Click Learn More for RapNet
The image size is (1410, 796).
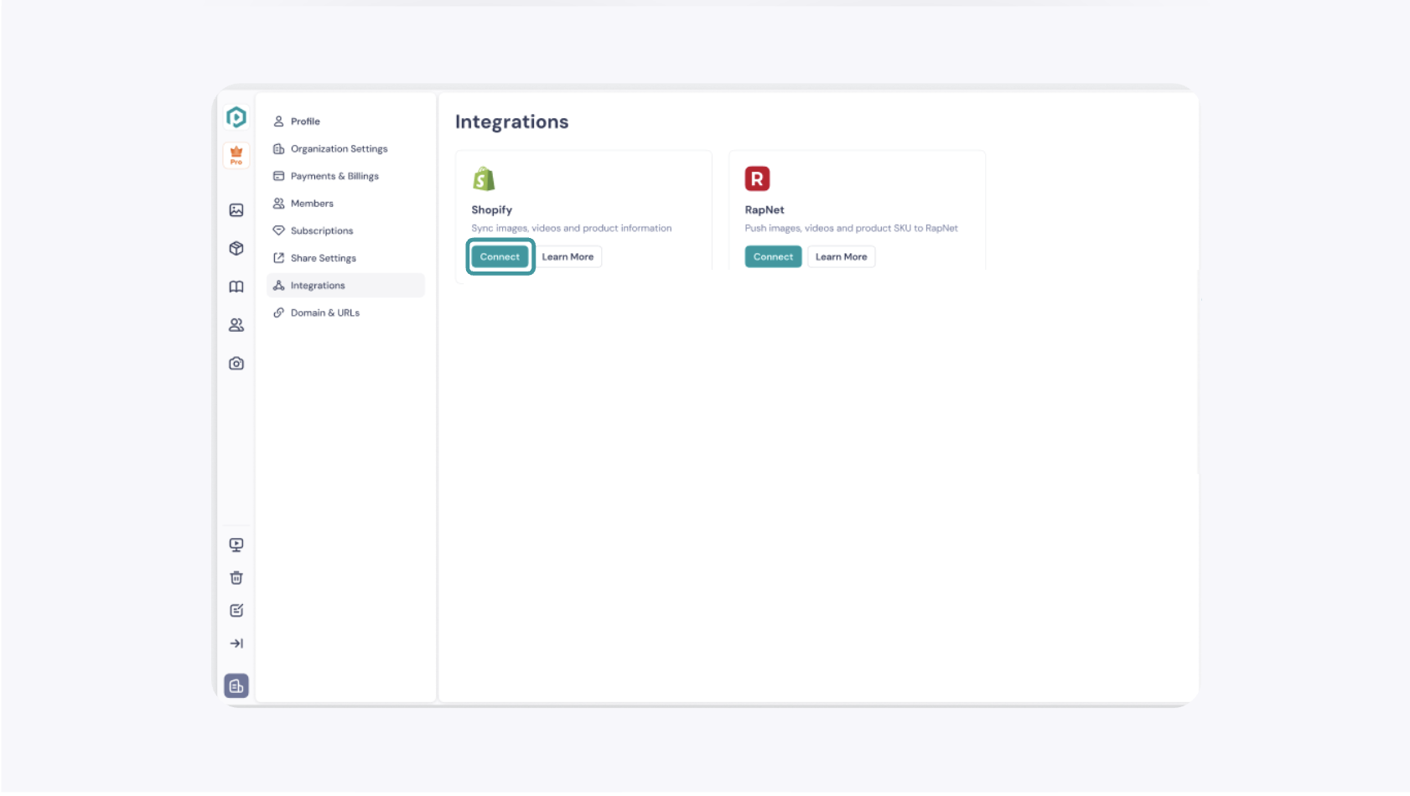[841, 257]
